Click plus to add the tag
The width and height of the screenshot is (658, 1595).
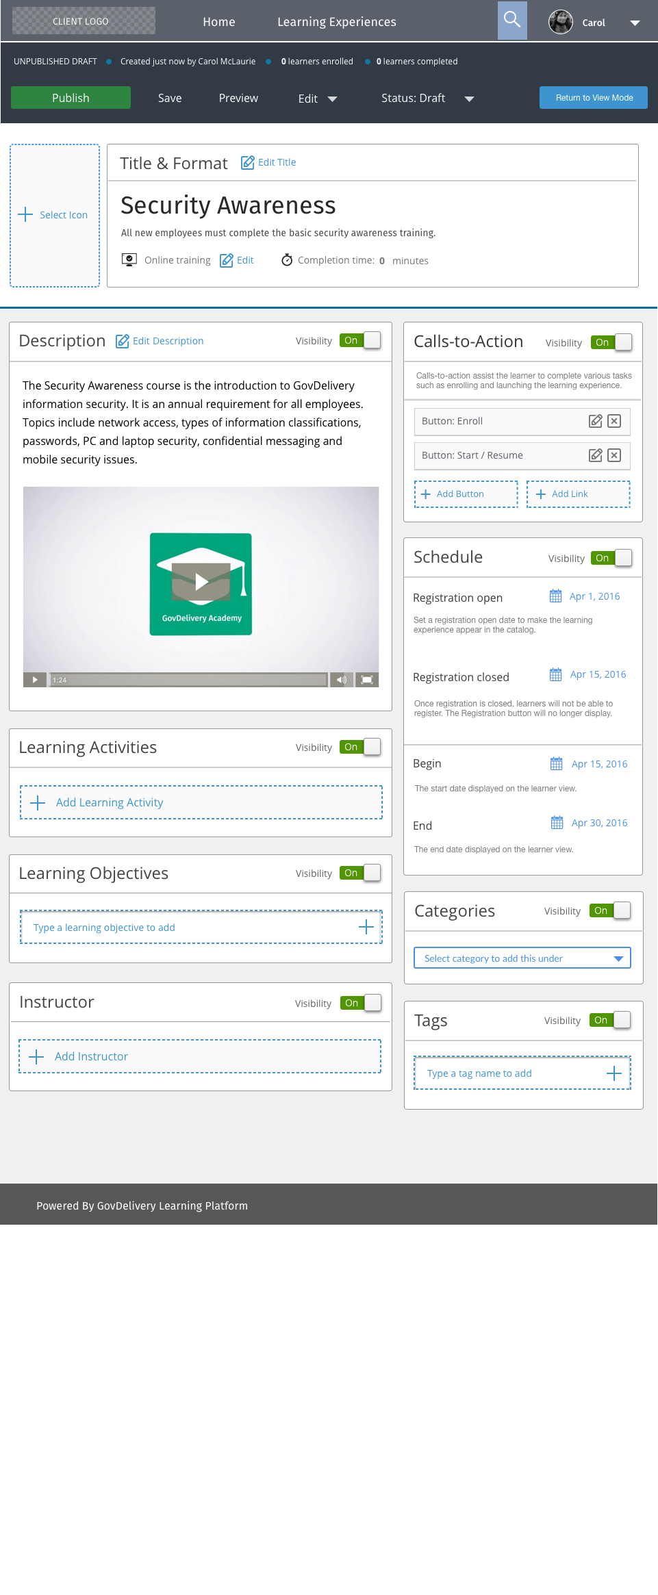click(x=614, y=1073)
